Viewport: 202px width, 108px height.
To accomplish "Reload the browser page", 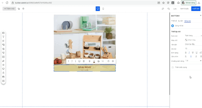I will coord(7,3).
